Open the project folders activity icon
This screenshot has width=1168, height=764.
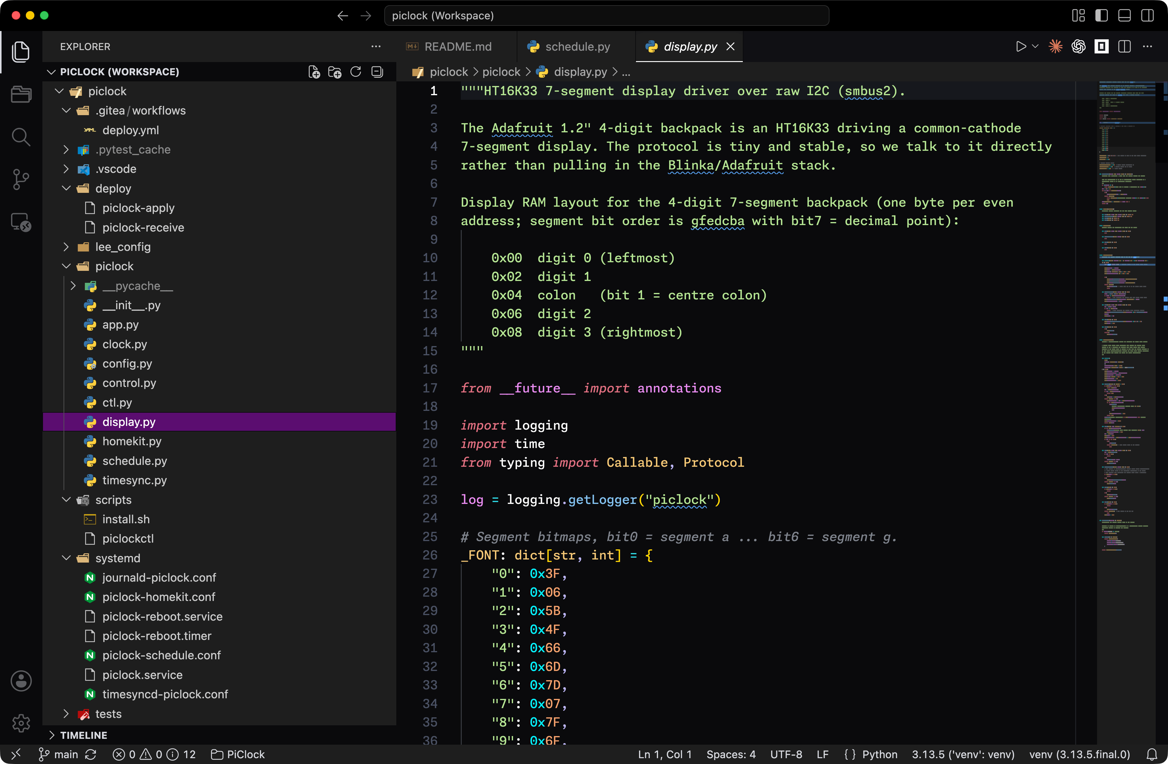point(21,94)
